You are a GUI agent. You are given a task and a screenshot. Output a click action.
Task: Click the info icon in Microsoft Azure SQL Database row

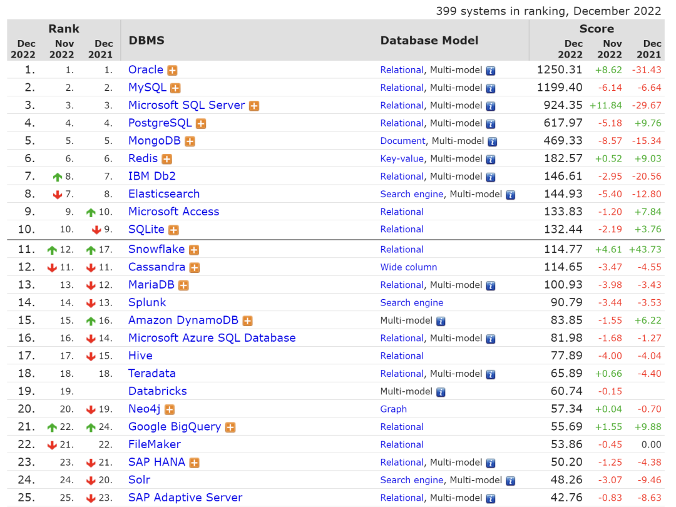[x=491, y=339]
